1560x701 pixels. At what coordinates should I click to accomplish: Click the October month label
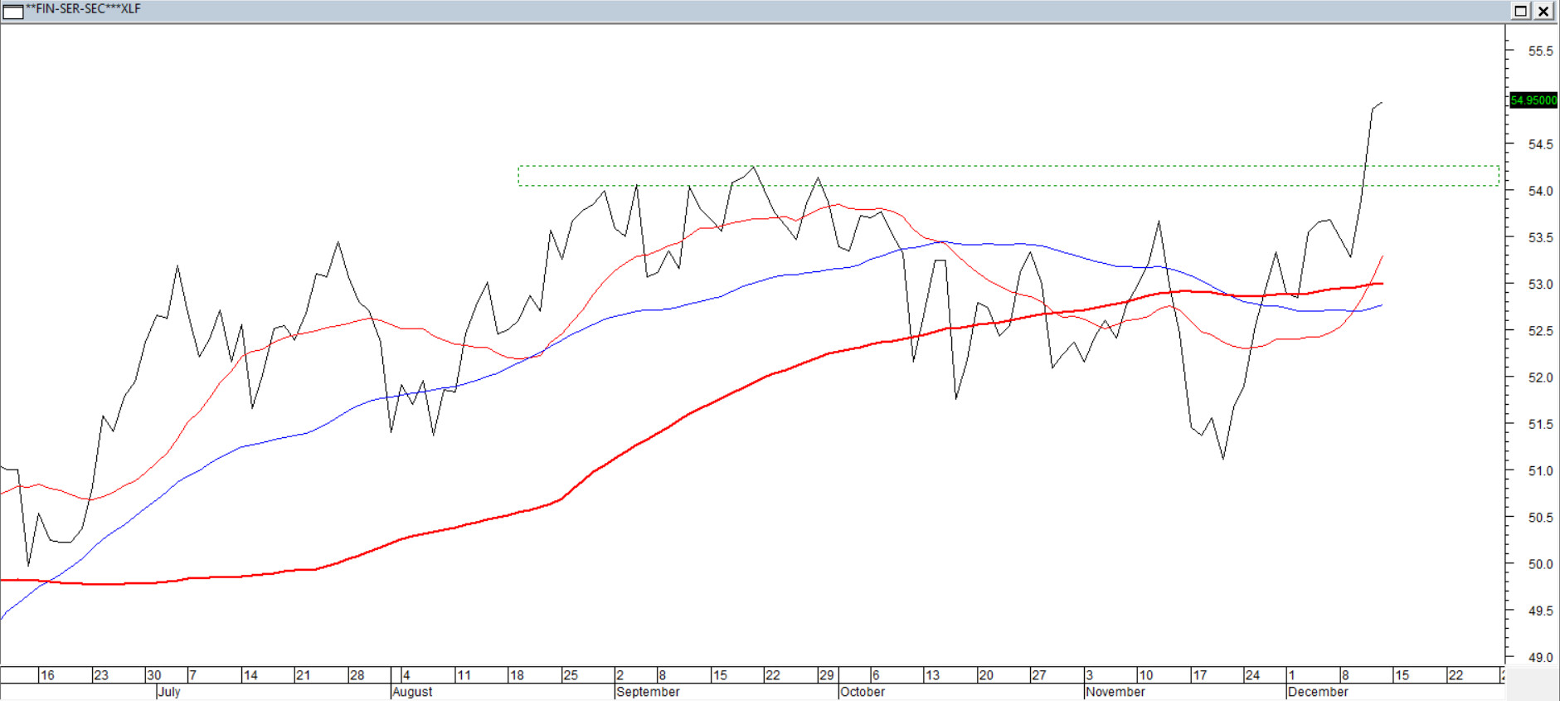863,692
